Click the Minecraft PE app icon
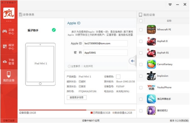Viewport: 190px width, 123px height. (151, 29)
